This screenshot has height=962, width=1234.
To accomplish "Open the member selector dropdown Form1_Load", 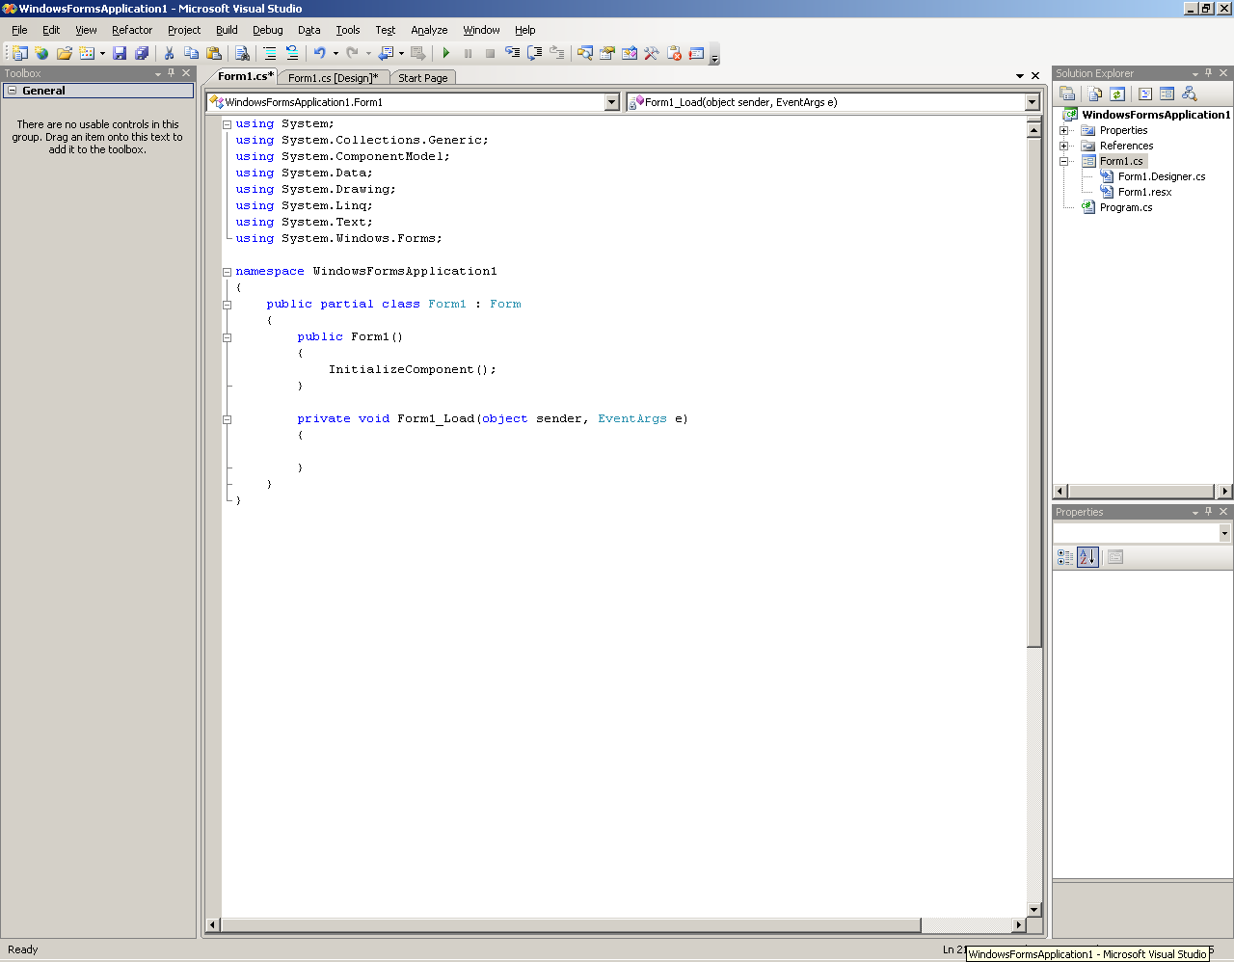I will click(x=1032, y=102).
